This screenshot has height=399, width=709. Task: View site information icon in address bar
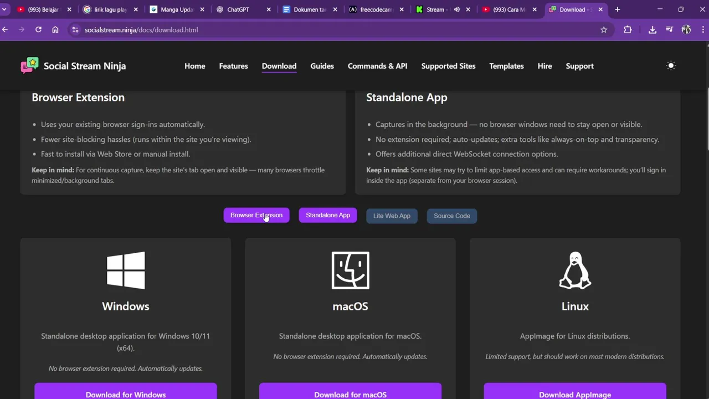[75, 30]
